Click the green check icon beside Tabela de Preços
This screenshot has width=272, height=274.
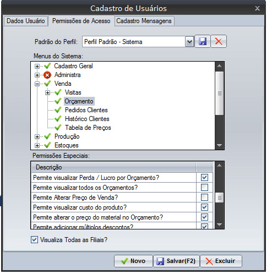pos(58,128)
